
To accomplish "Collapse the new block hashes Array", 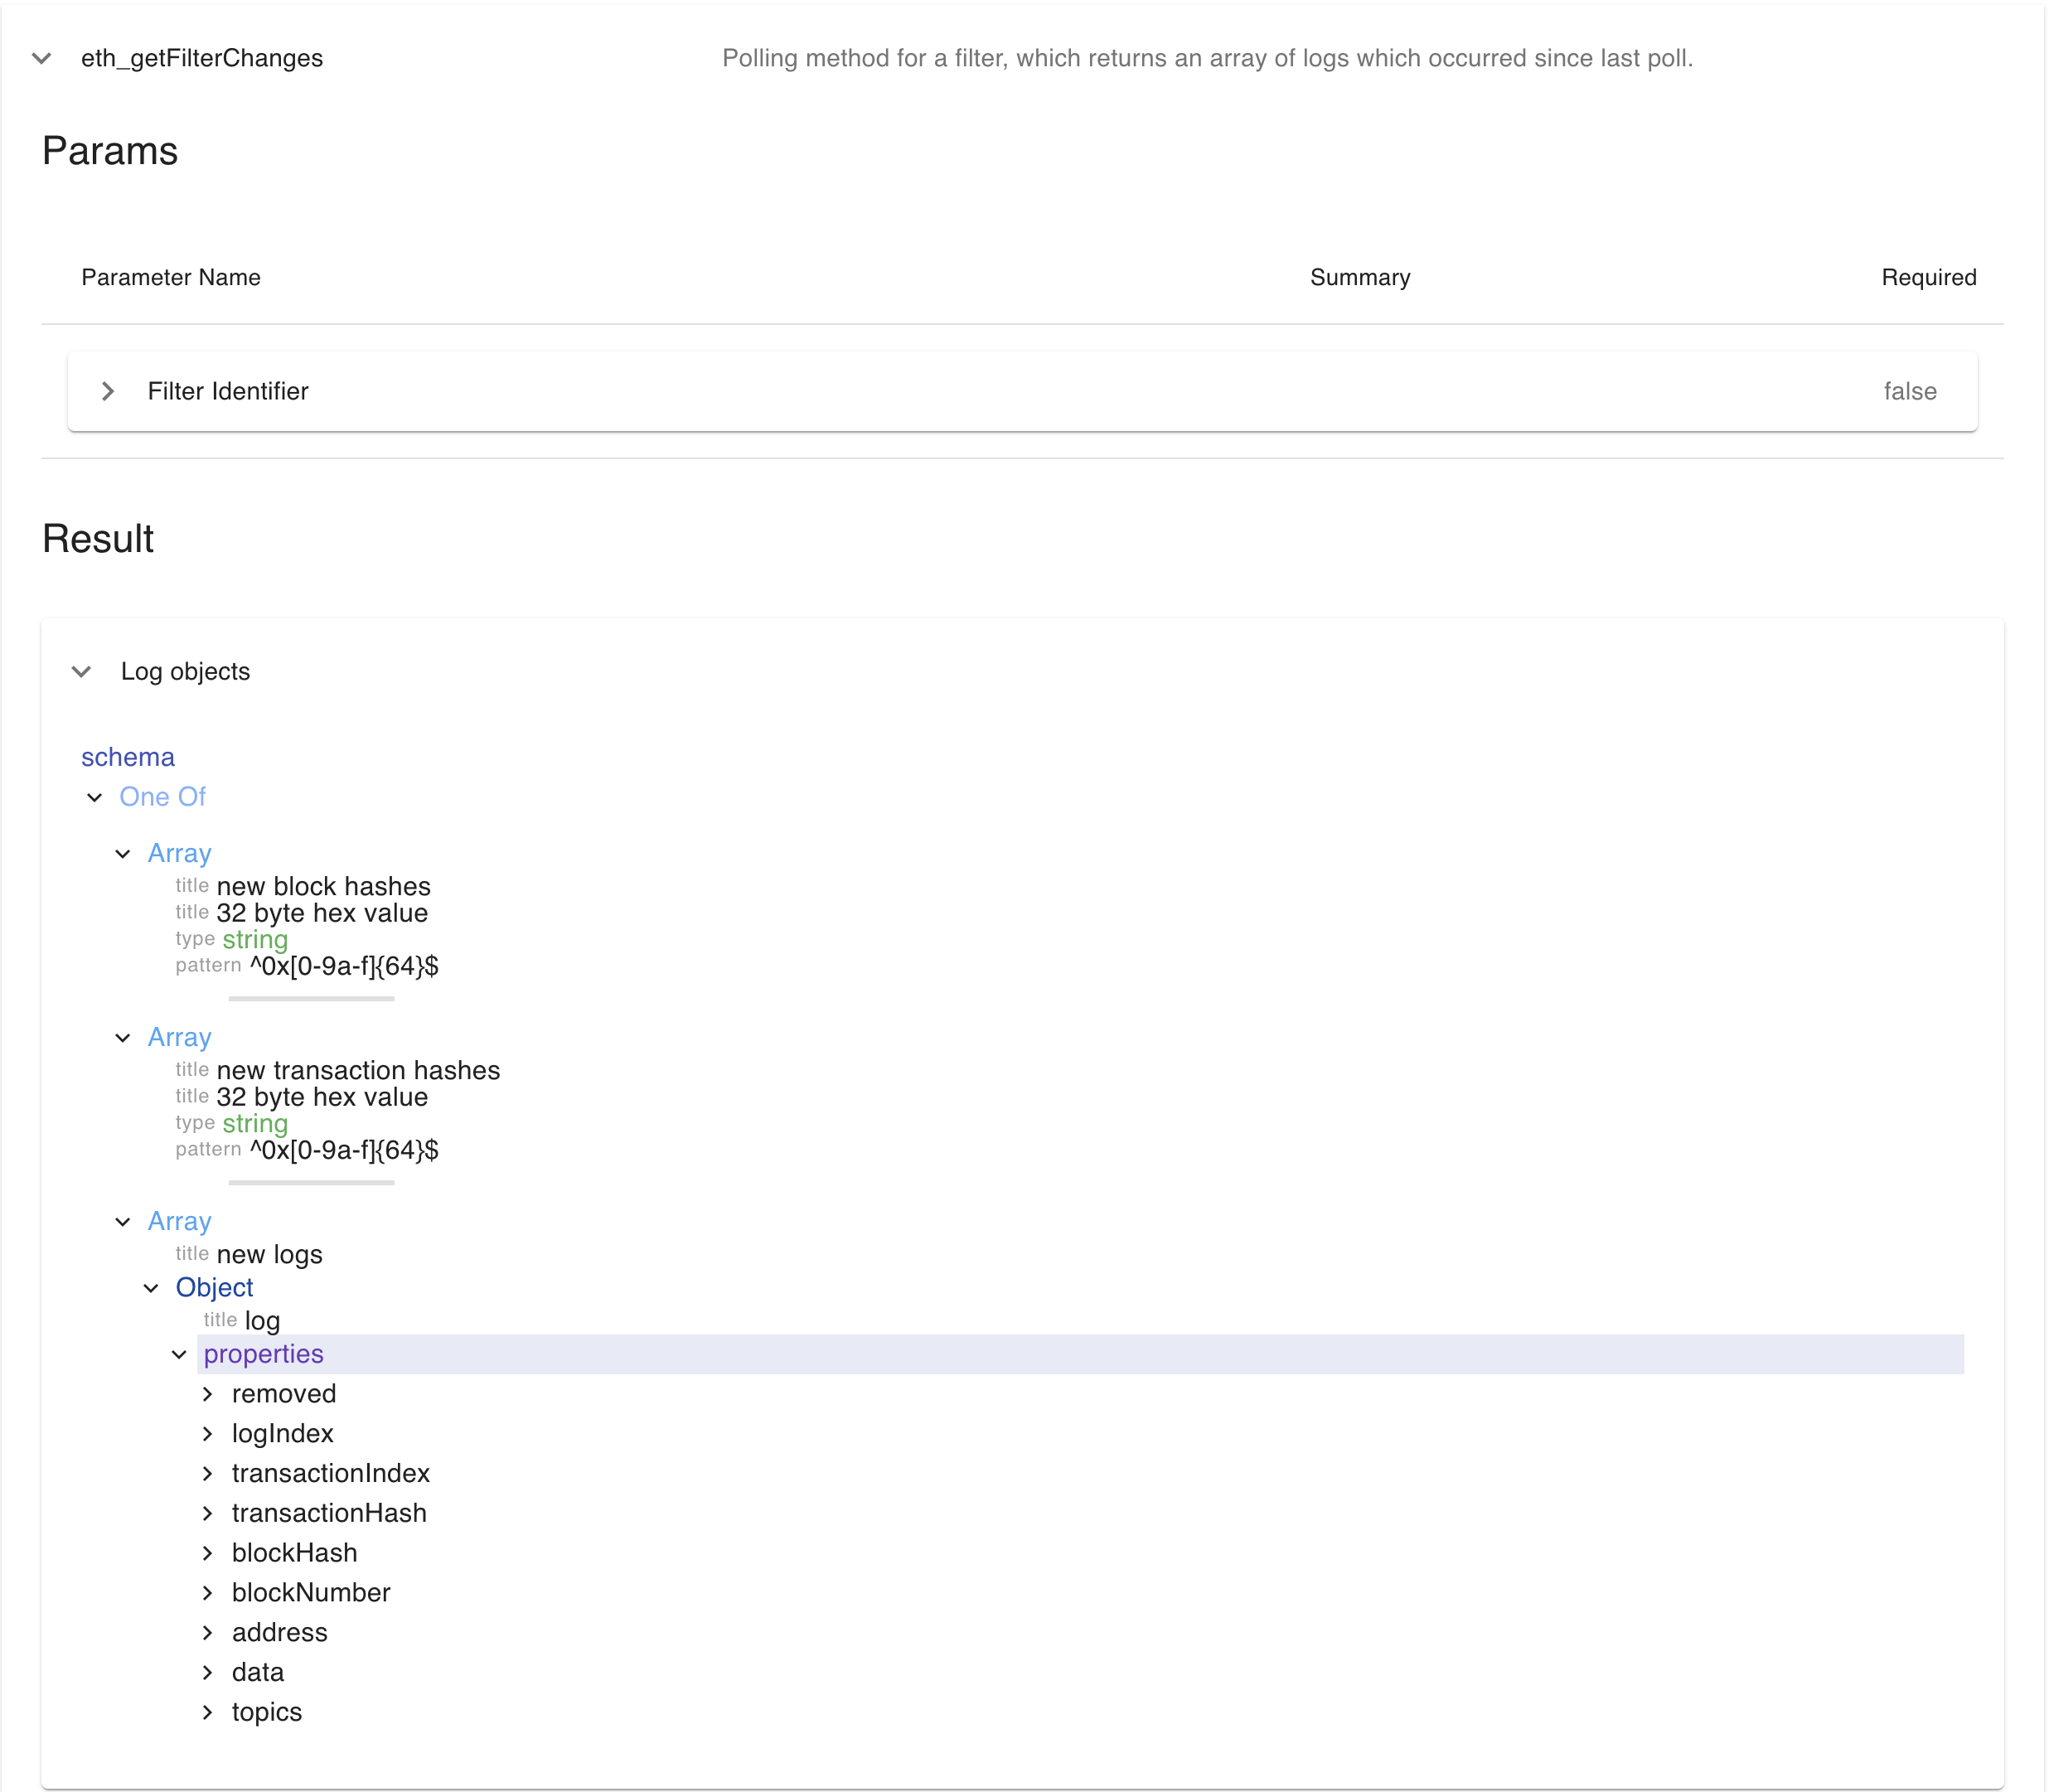I will tap(124, 853).
